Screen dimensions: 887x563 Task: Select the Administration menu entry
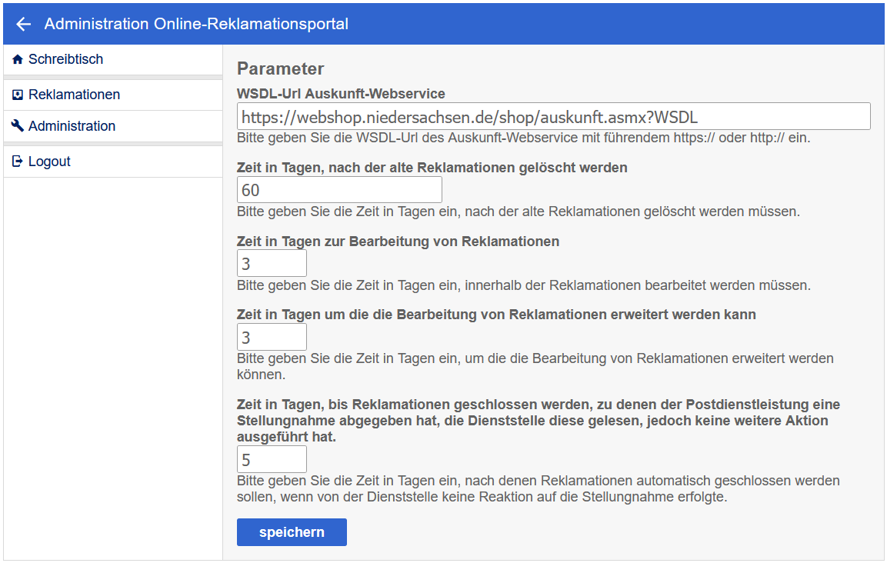[72, 126]
